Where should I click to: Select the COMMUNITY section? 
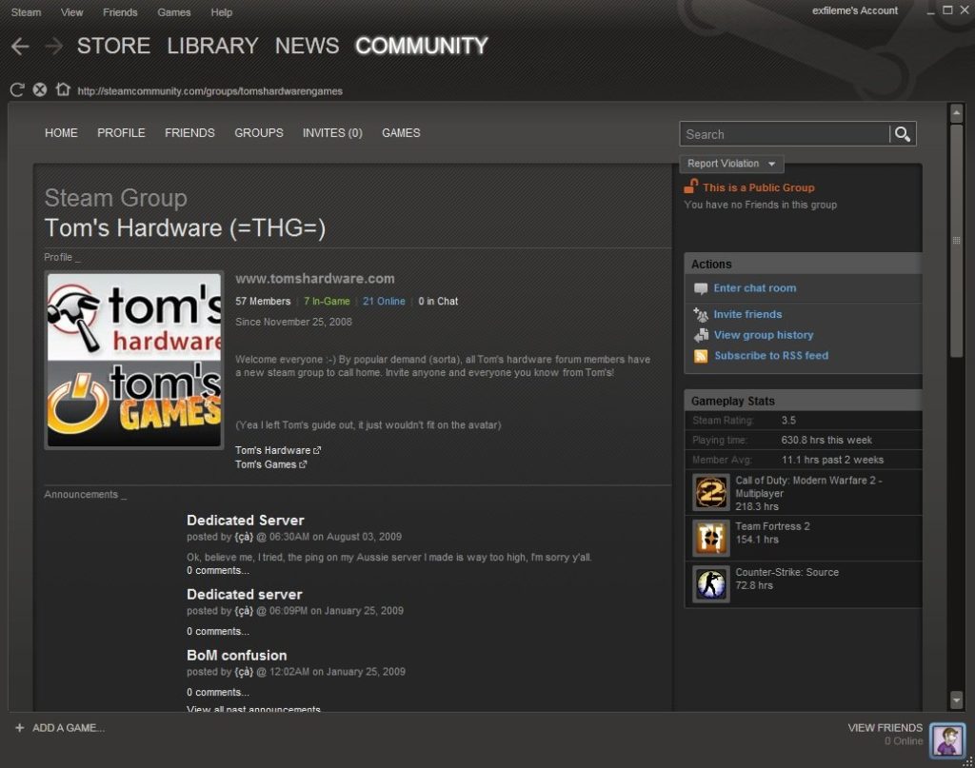tap(422, 46)
